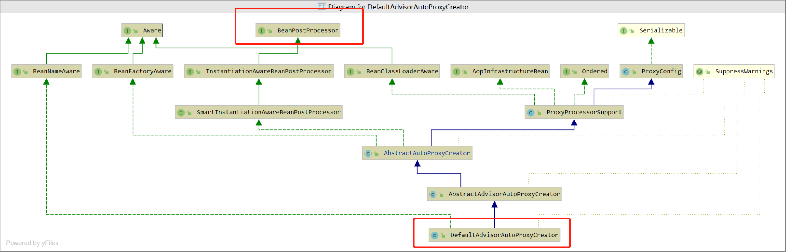Click the interface icon on Serializable node

(623, 31)
